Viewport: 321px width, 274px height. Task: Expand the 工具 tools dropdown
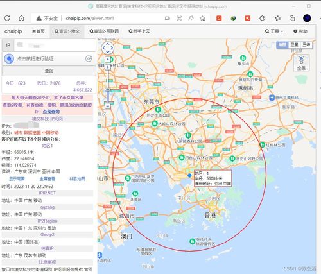pyautogui.click(x=274, y=31)
